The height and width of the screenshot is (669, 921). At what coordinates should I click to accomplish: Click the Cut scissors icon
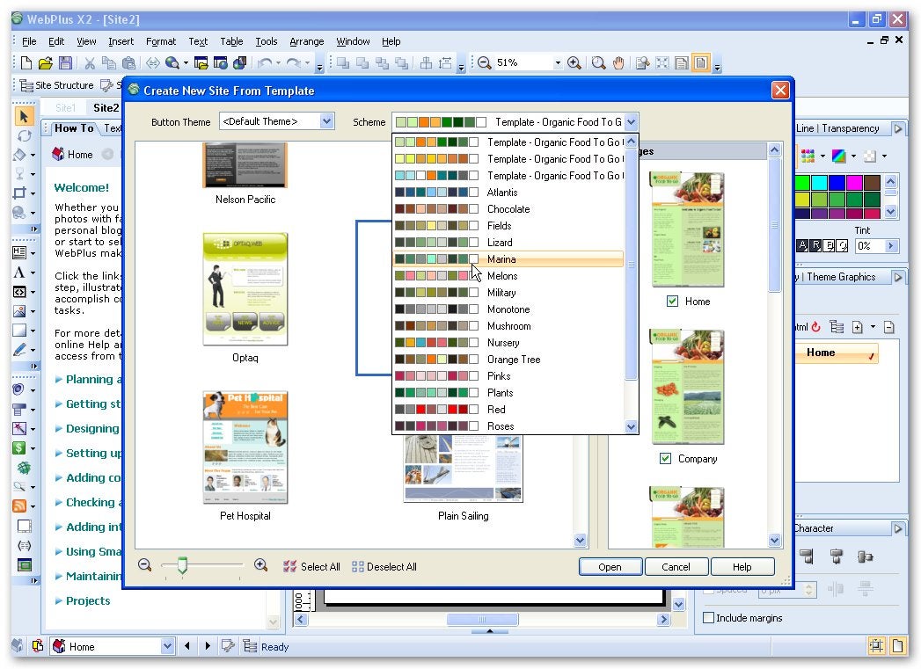[89, 62]
